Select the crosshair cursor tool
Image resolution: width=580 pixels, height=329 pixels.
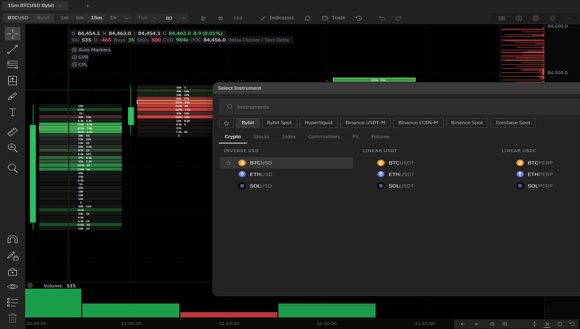(x=13, y=34)
